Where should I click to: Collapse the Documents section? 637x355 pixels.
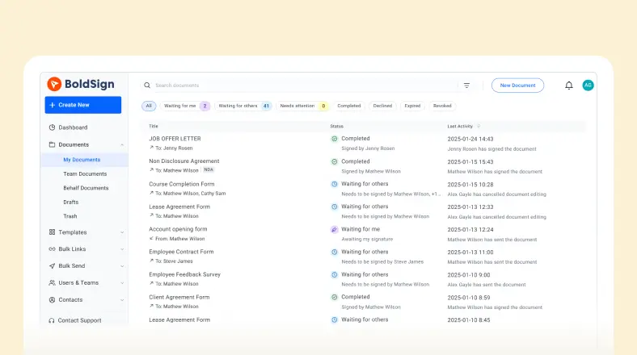(122, 145)
